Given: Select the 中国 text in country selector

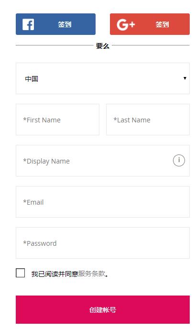Looking at the screenshot, I should tap(32, 79).
